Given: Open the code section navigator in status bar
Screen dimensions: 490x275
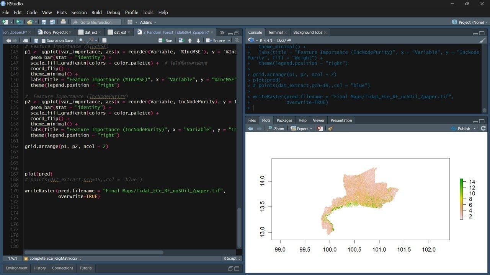Looking at the screenshot, I should [54, 258].
